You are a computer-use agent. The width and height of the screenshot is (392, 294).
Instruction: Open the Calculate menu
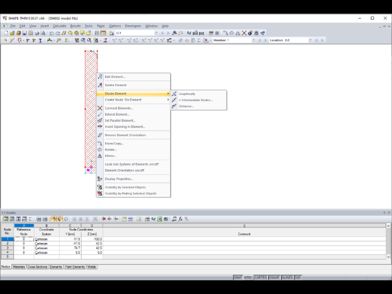pyautogui.click(x=59, y=26)
